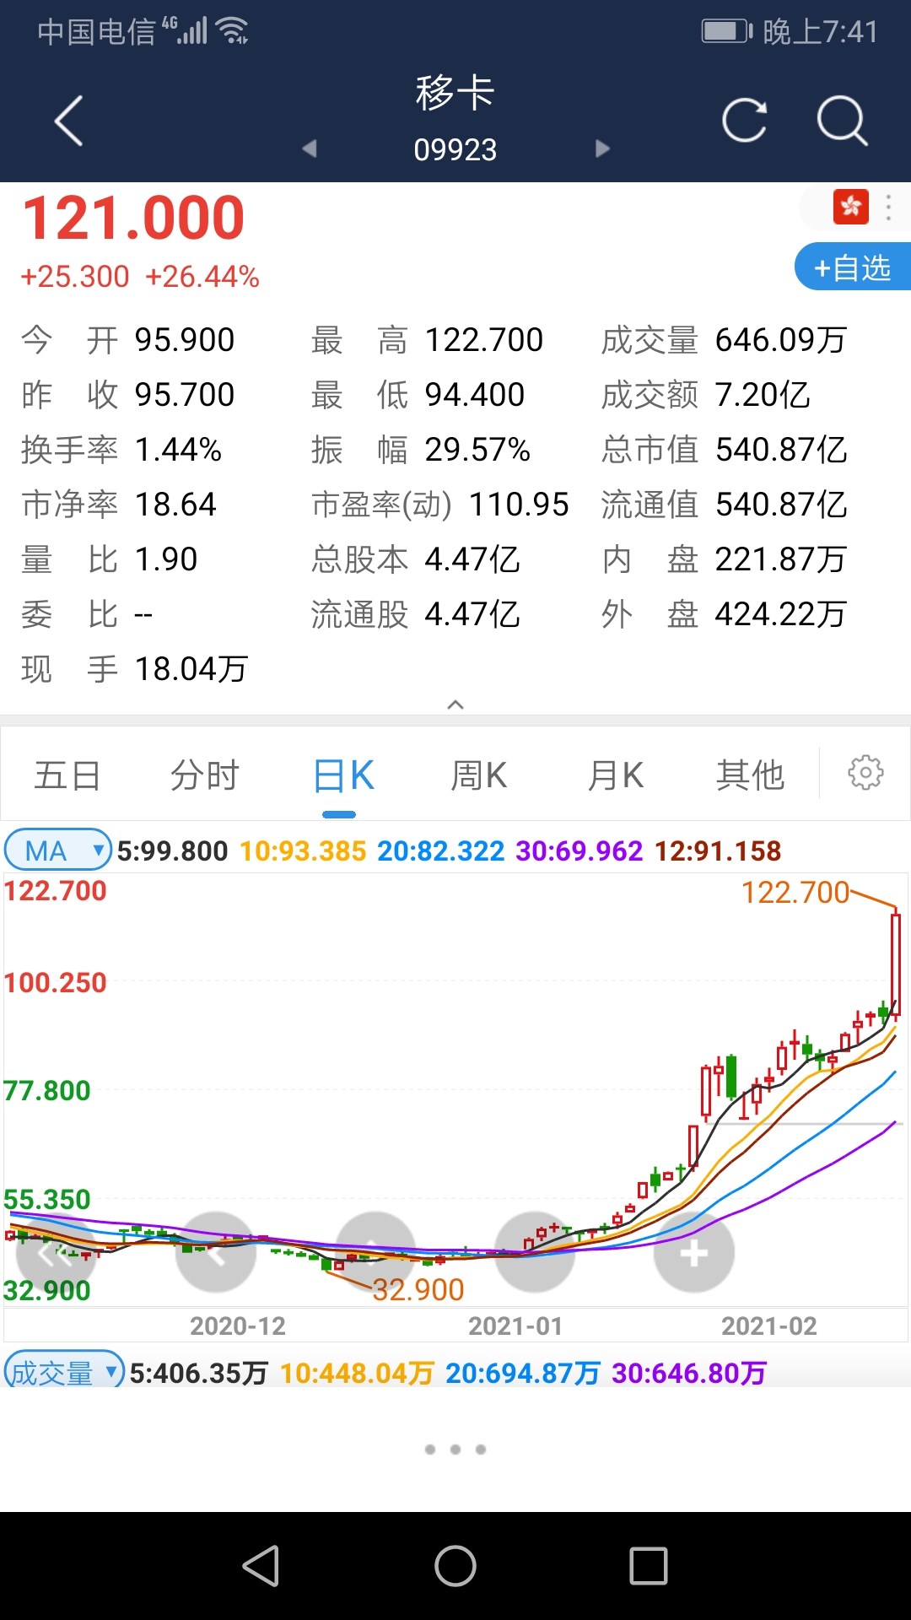Tap the 2021-01 date axis label

tap(515, 1326)
